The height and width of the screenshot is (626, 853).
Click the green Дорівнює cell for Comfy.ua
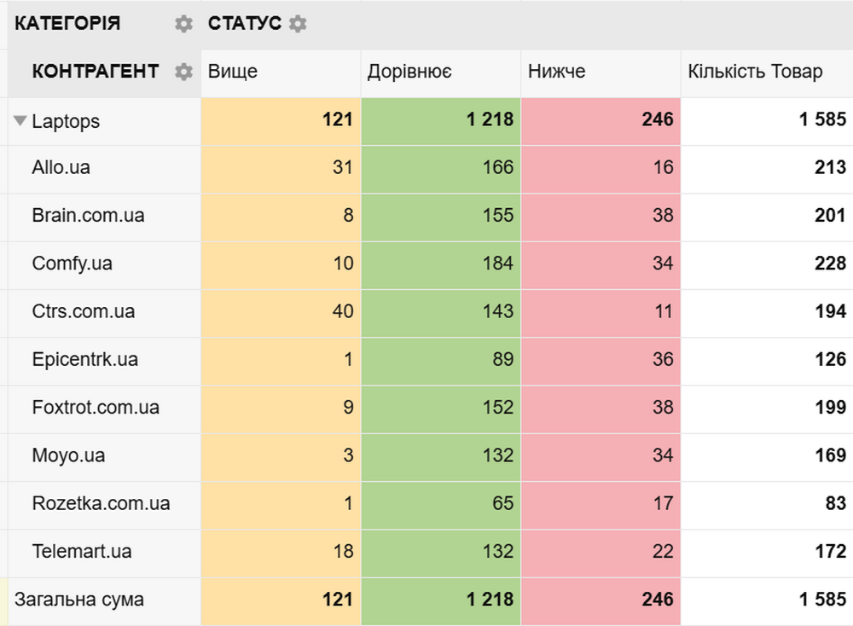[x=440, y=264]
